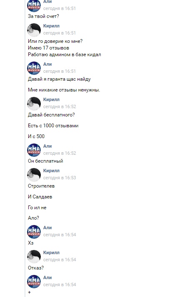Click Али's avatar next to the '+' message
Viewport: 192px width, 297px height.
[x=34, y=282]
